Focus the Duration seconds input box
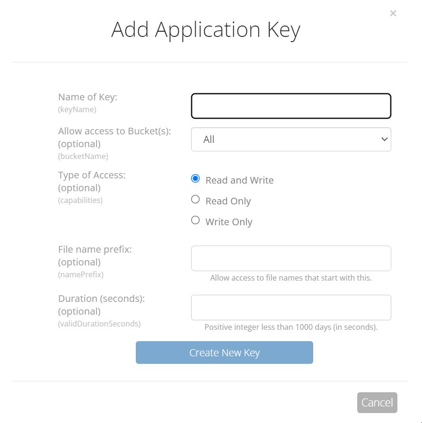 pyautogui.click(x=291, y=308)
